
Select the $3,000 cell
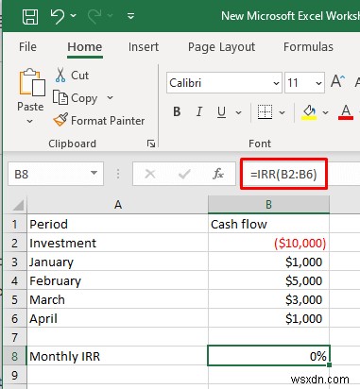[x=268, y=299]
